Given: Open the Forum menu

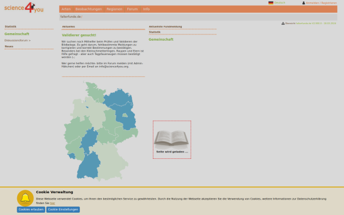Looking at the screenshot, I should (132, 9).
